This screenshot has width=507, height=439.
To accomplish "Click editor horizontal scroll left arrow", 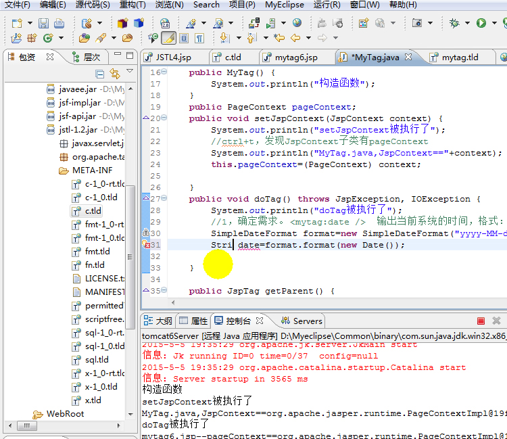I will [x=173, y=303].
